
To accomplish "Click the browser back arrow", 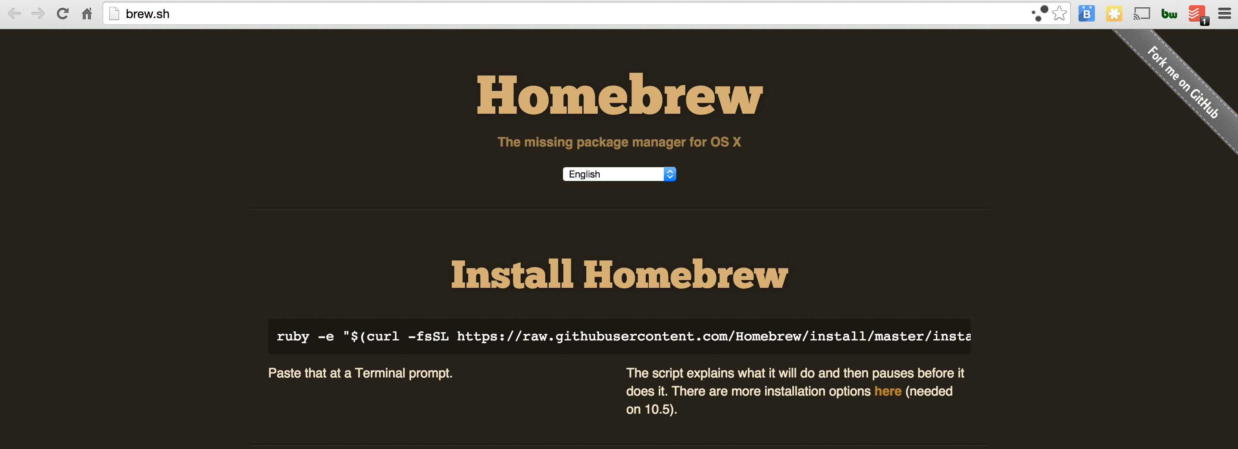I will coord(14,13).
